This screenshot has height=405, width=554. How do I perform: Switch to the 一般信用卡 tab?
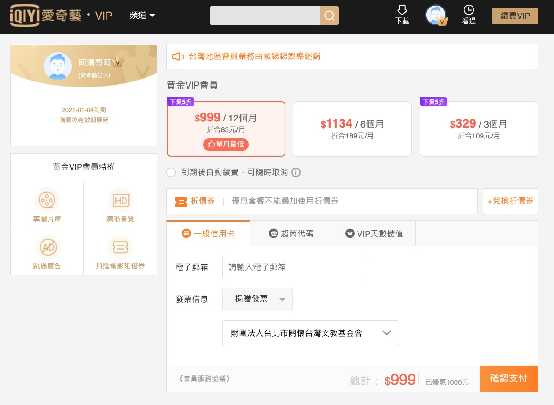[208, 234]
